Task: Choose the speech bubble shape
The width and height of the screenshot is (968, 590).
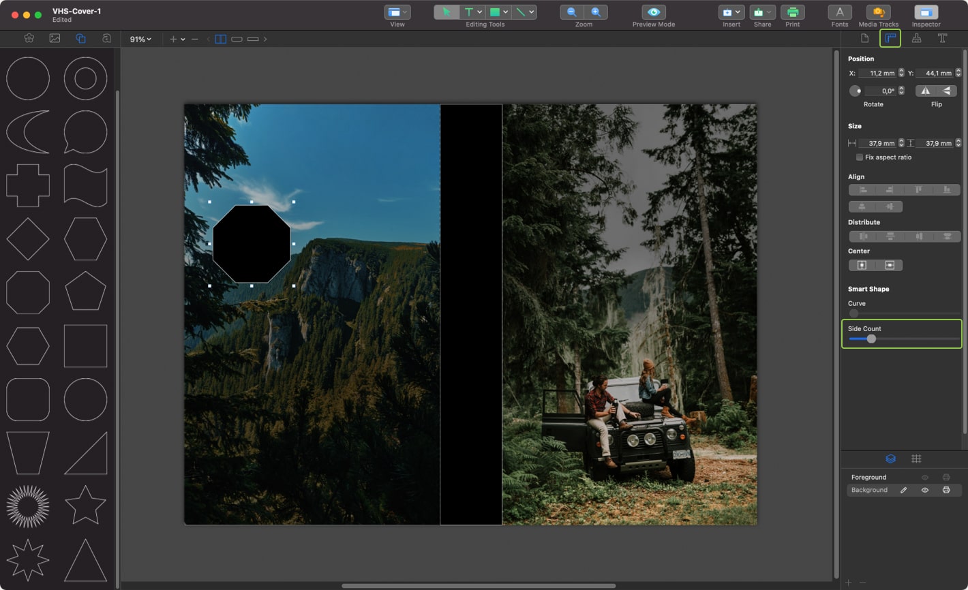Action: tap(85, 131)
